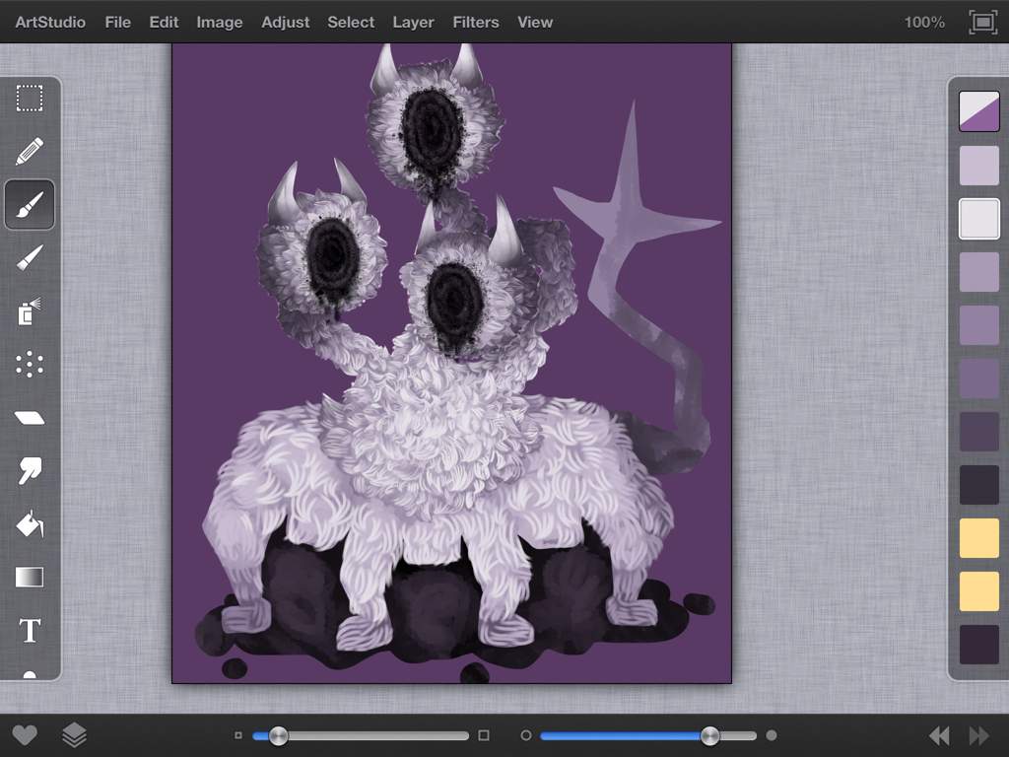This screenshot has width=1009, height=757.
Task: Choose the Gradient tool
Action: 30,578
